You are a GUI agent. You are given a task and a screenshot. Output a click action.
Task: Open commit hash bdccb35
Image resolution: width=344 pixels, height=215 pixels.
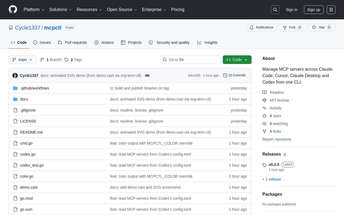194,76
